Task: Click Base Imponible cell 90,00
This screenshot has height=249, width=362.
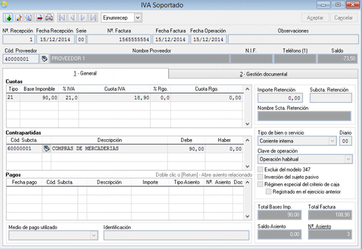Action: (39, 98)
